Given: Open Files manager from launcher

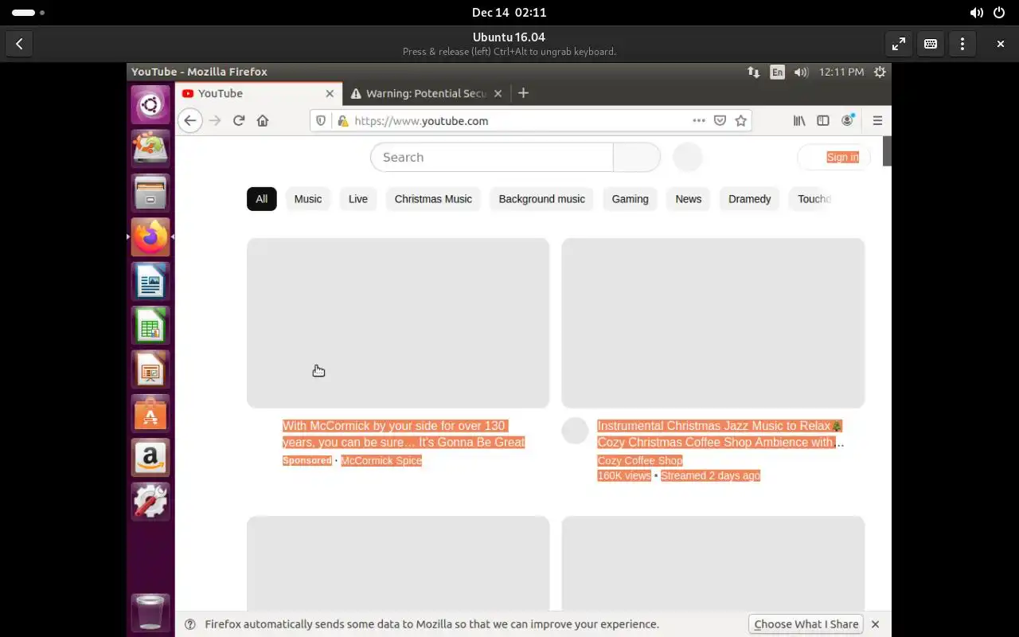Looking at the screenshot, I should click(150, 193).
